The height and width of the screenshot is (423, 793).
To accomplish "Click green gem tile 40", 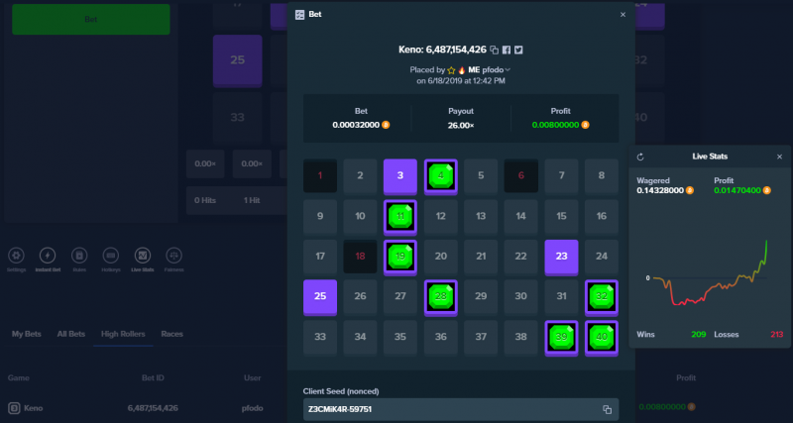I will [602, 338].
